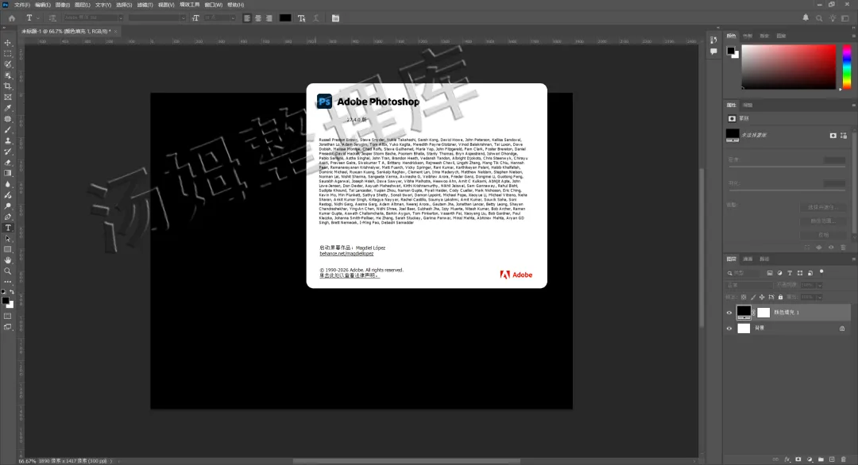This screenshot has width=858, height=465.
Task: Click the new fill or adjustment layer icon
Action: click(x=810, y=459)
